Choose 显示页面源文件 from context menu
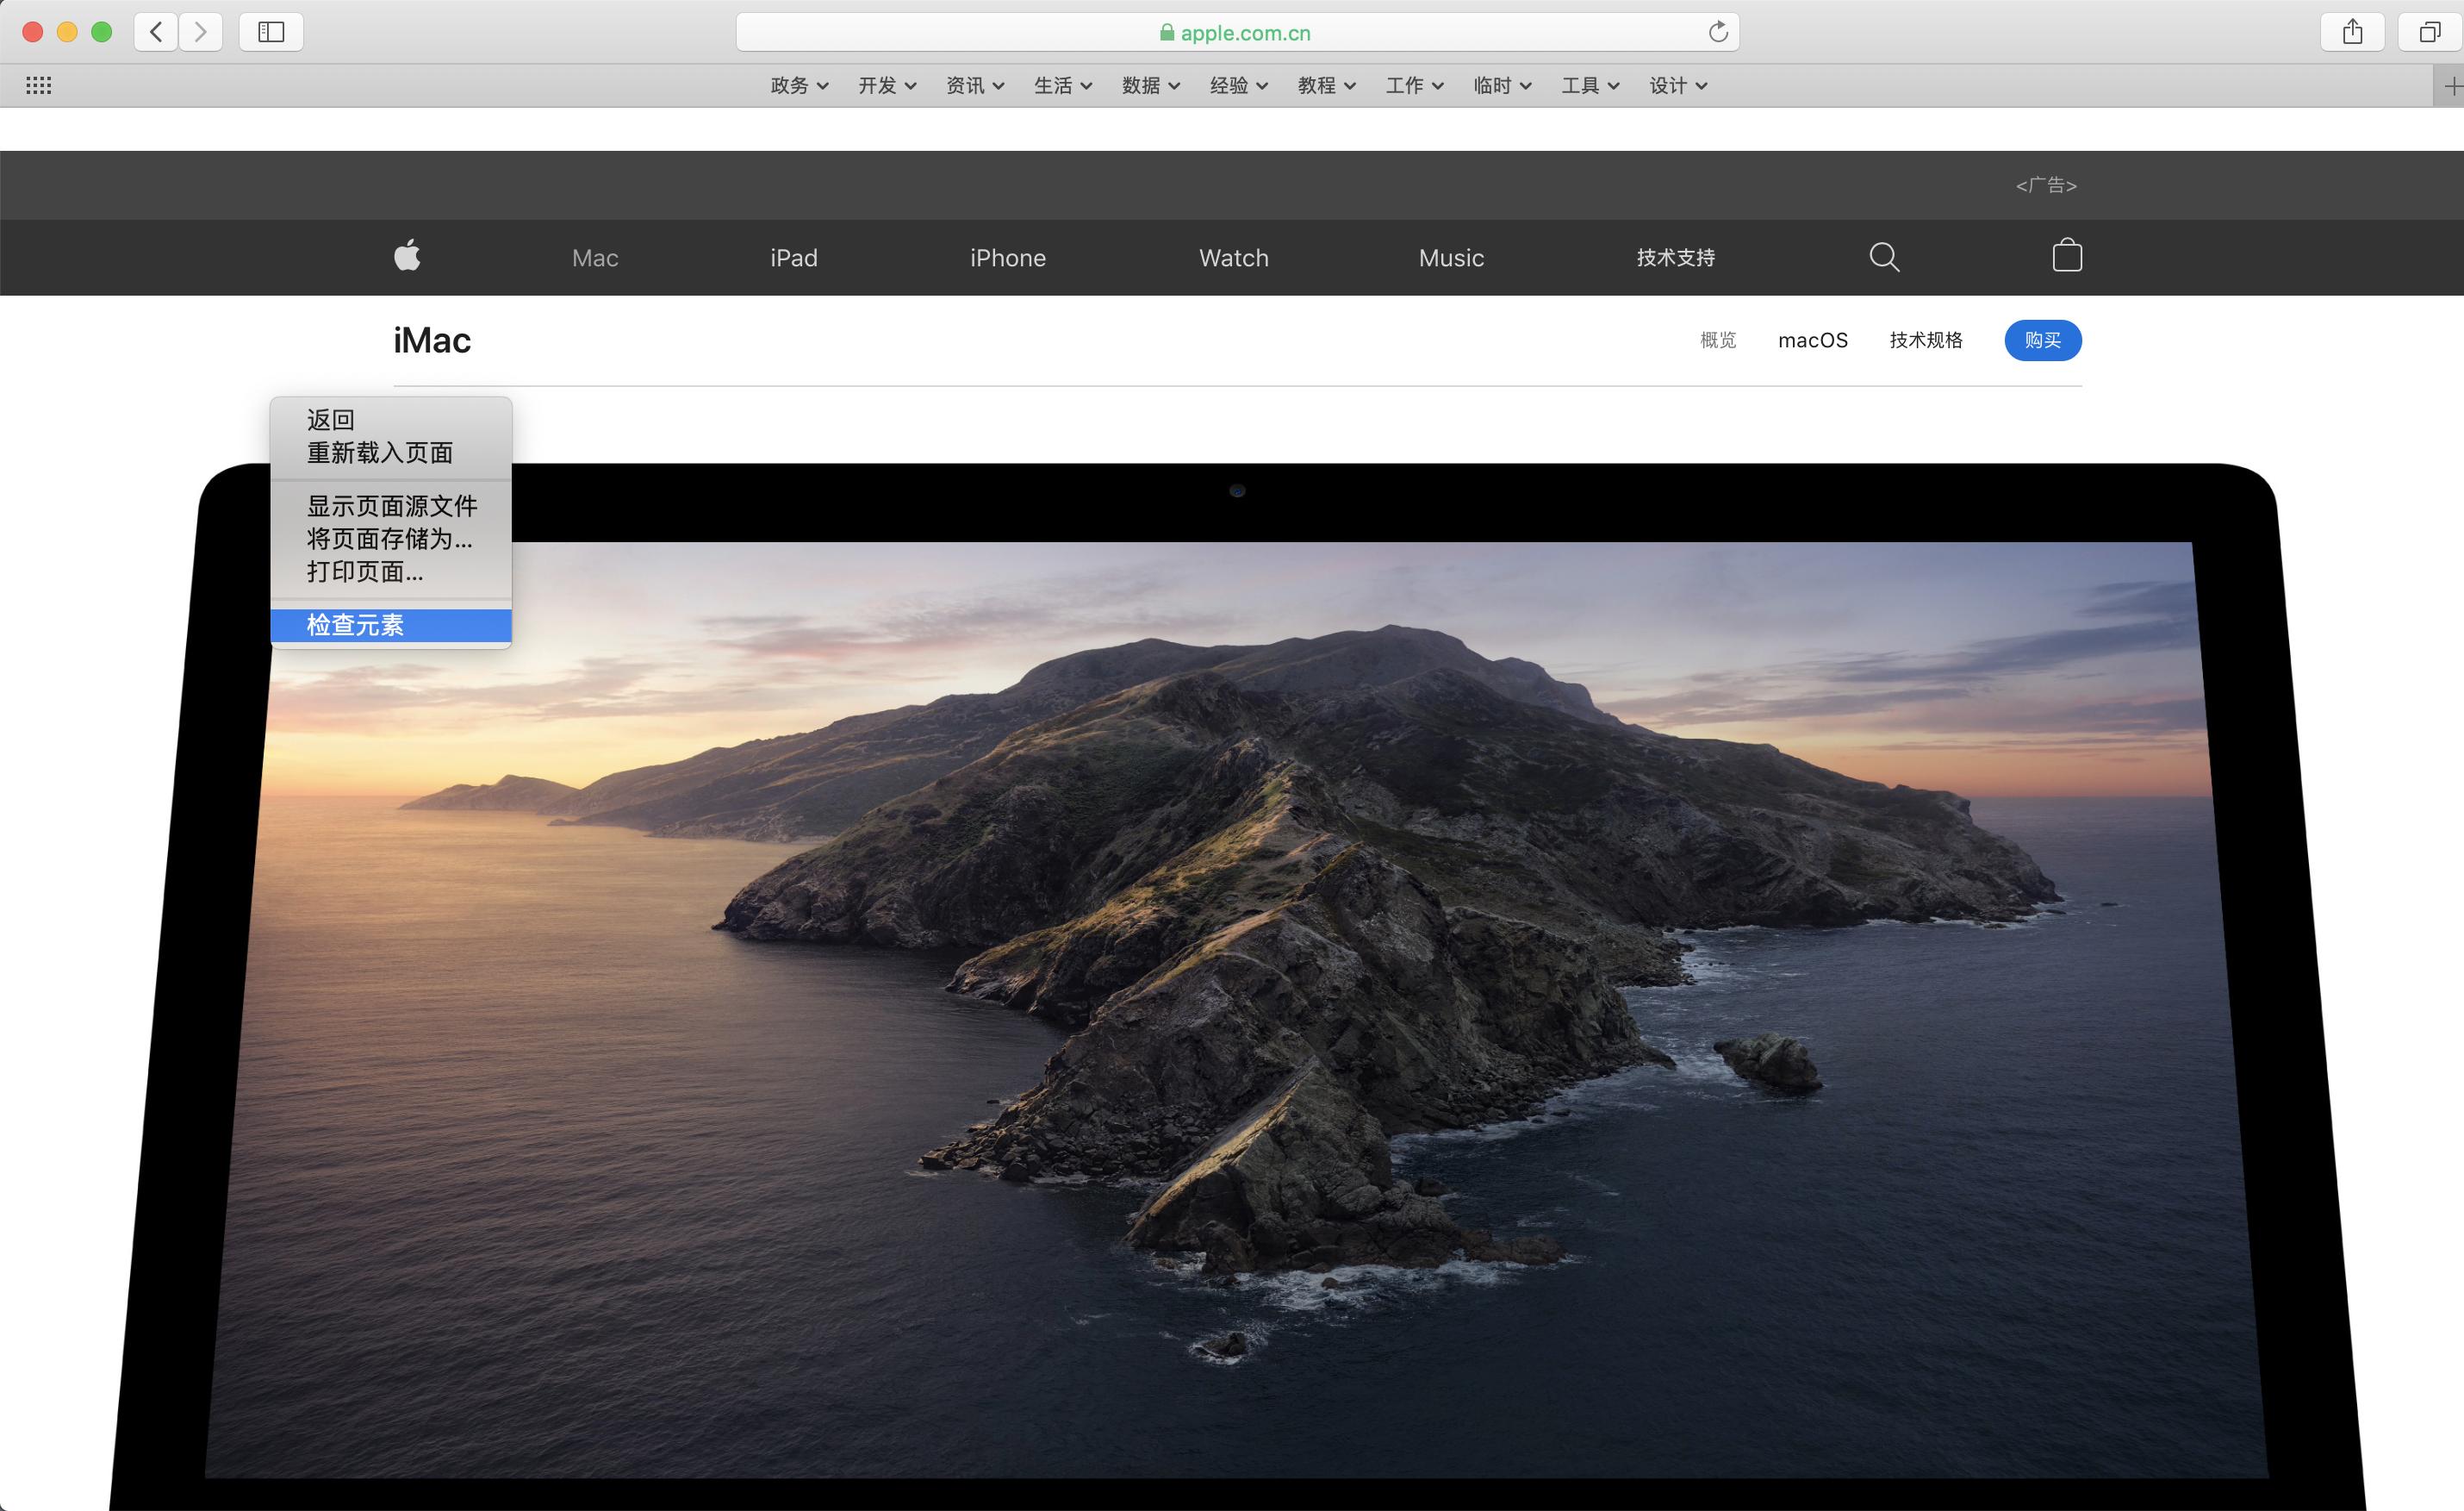 click(391, 506)
